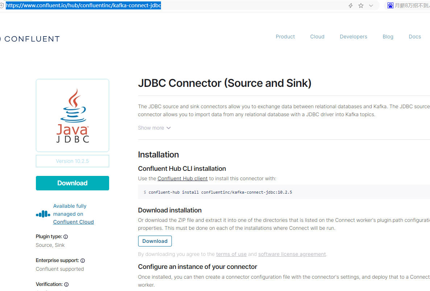Image resolution: width=430 pixels, height=291 pixels.
Task: Click the Confluent Hub CLI installation heading
Action: point(182,169)
